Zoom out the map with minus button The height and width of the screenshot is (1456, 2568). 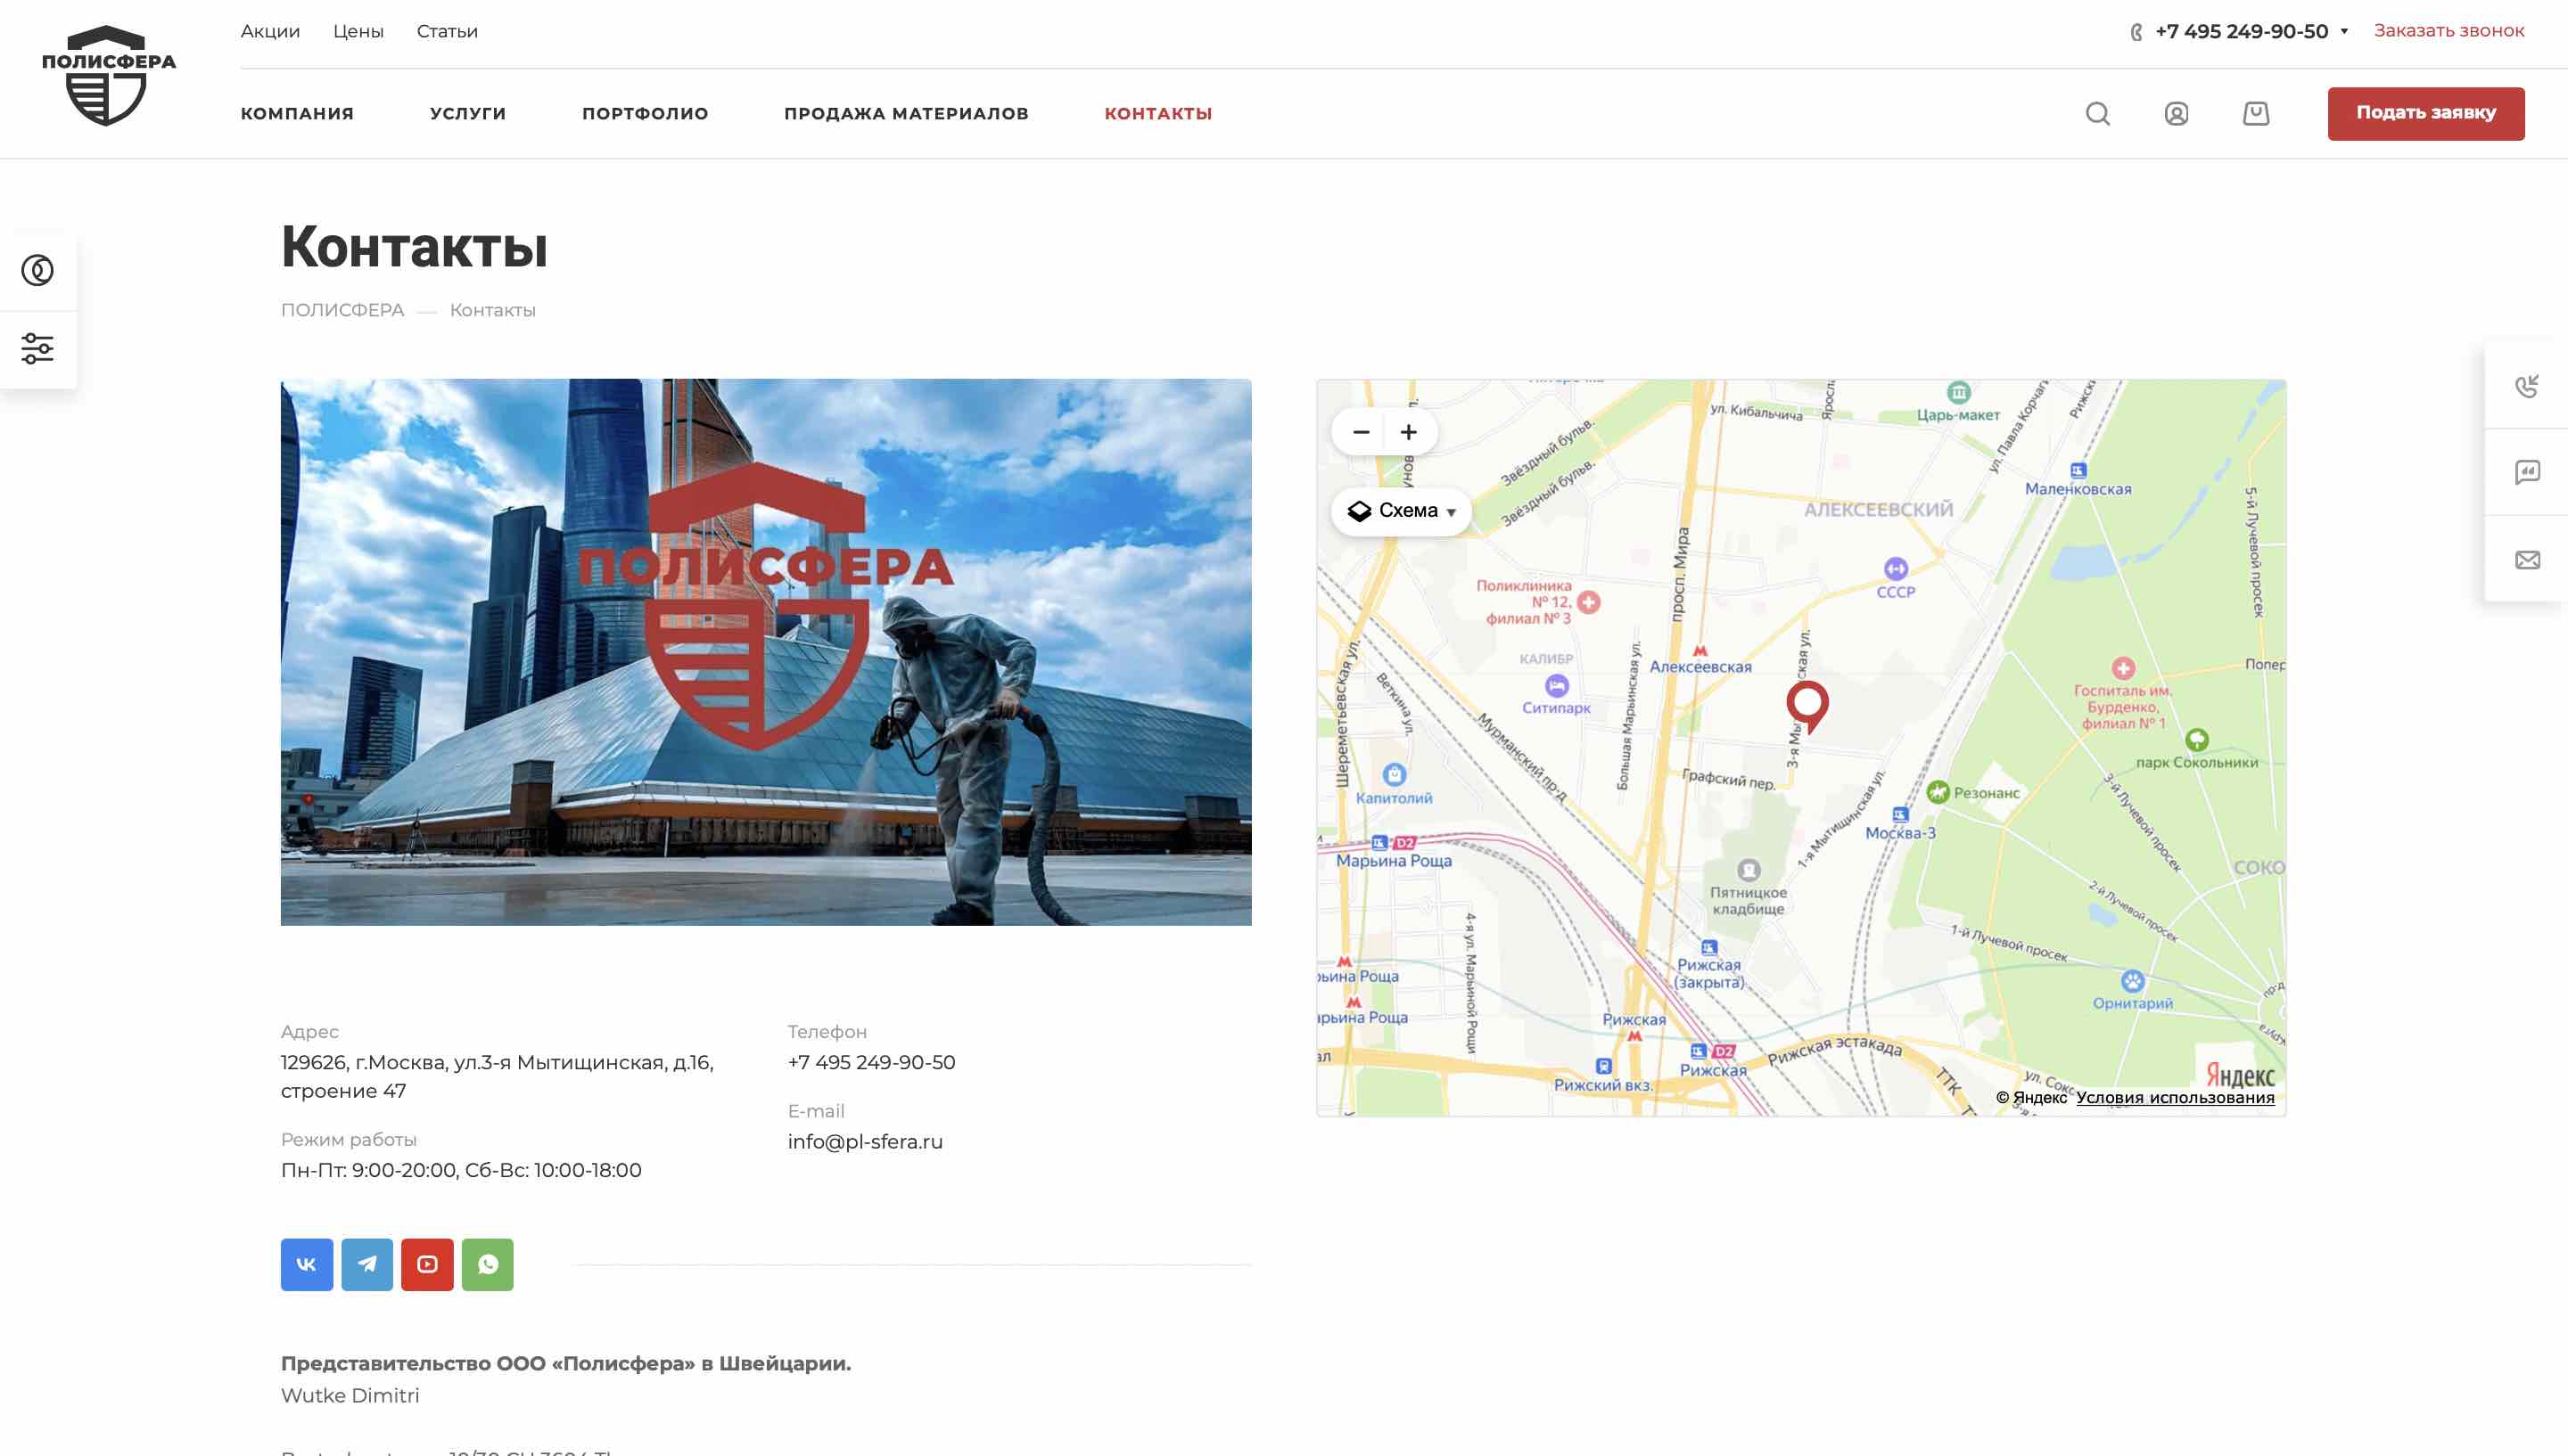(x=1361, y=432)
